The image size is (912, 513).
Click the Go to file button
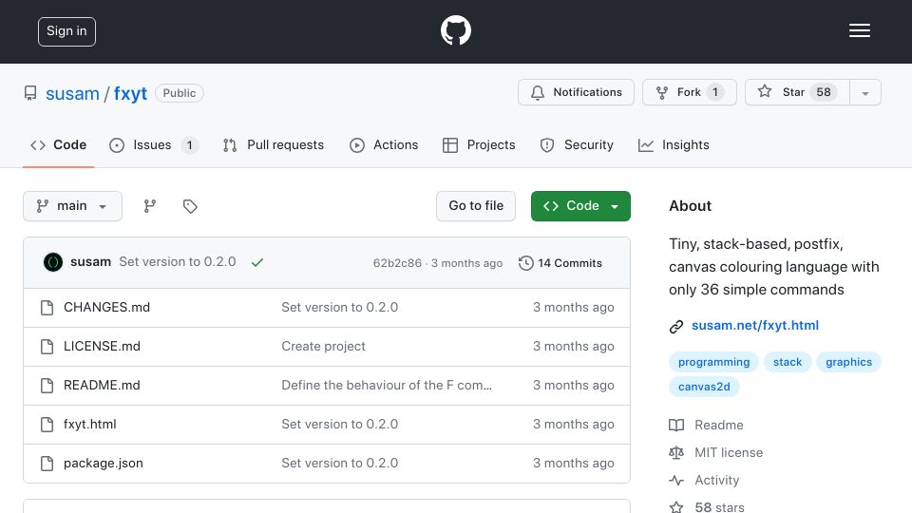[476, 206]
